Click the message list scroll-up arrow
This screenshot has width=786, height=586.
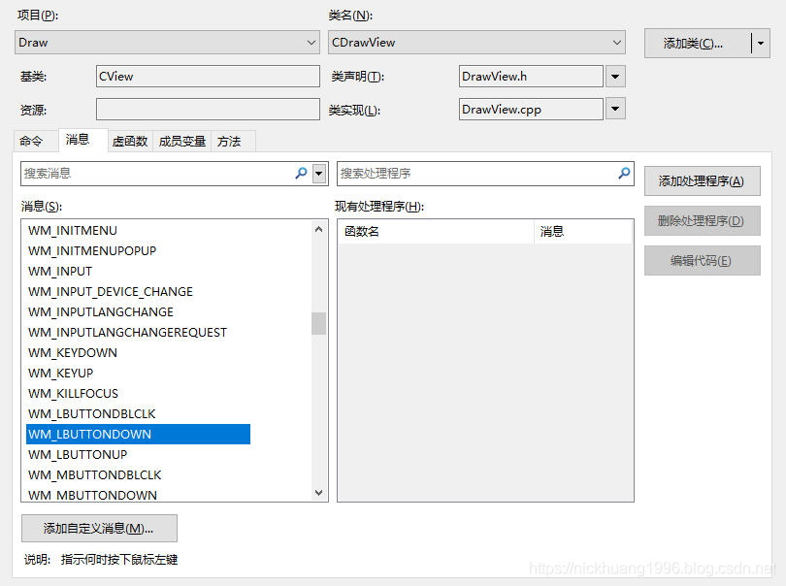click(318, 229)
